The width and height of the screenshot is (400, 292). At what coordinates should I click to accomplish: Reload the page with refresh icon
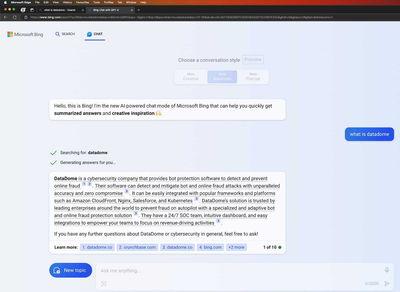click(15, 17)
